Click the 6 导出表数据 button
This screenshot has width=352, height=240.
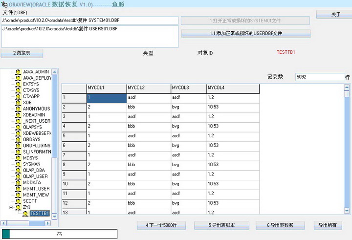[280, 225]
